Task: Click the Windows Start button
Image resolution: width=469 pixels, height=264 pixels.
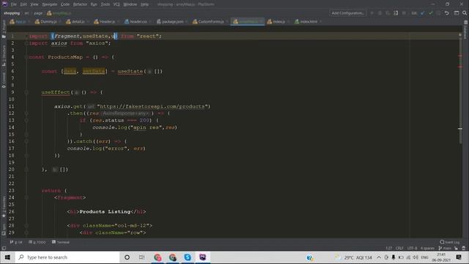Action: pyautogui.click(x=7, y=257)
